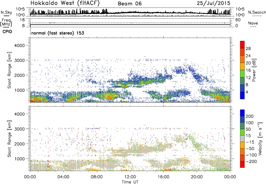Screen dimensions: 266x184
Task: Click the '16:00' time axis tick
Action: point(163,177)
